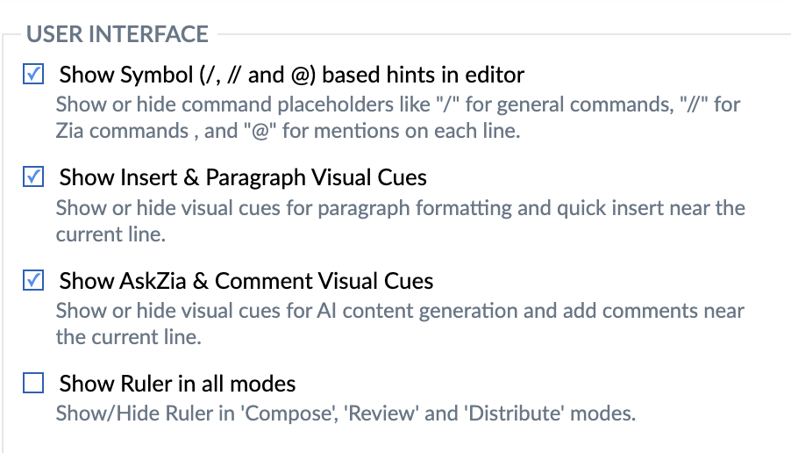Click the blue checkmark beside Show Symbol hints
Screen dimensions: 791x453
34,74
